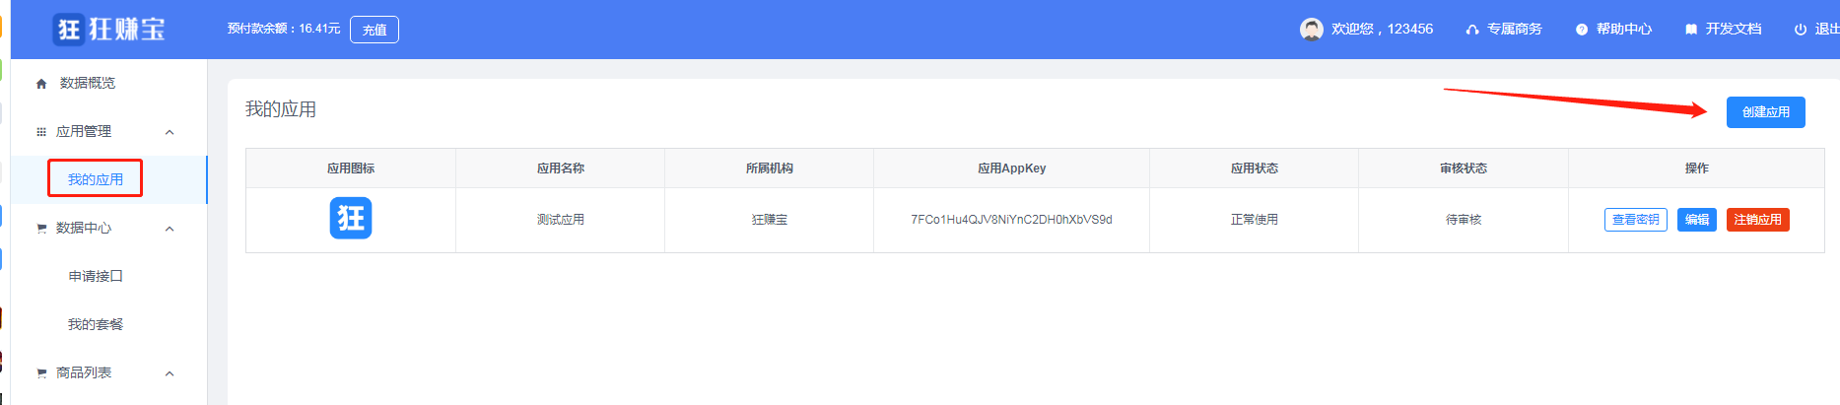Open the 数据中心 menu label

pos(84,228)
